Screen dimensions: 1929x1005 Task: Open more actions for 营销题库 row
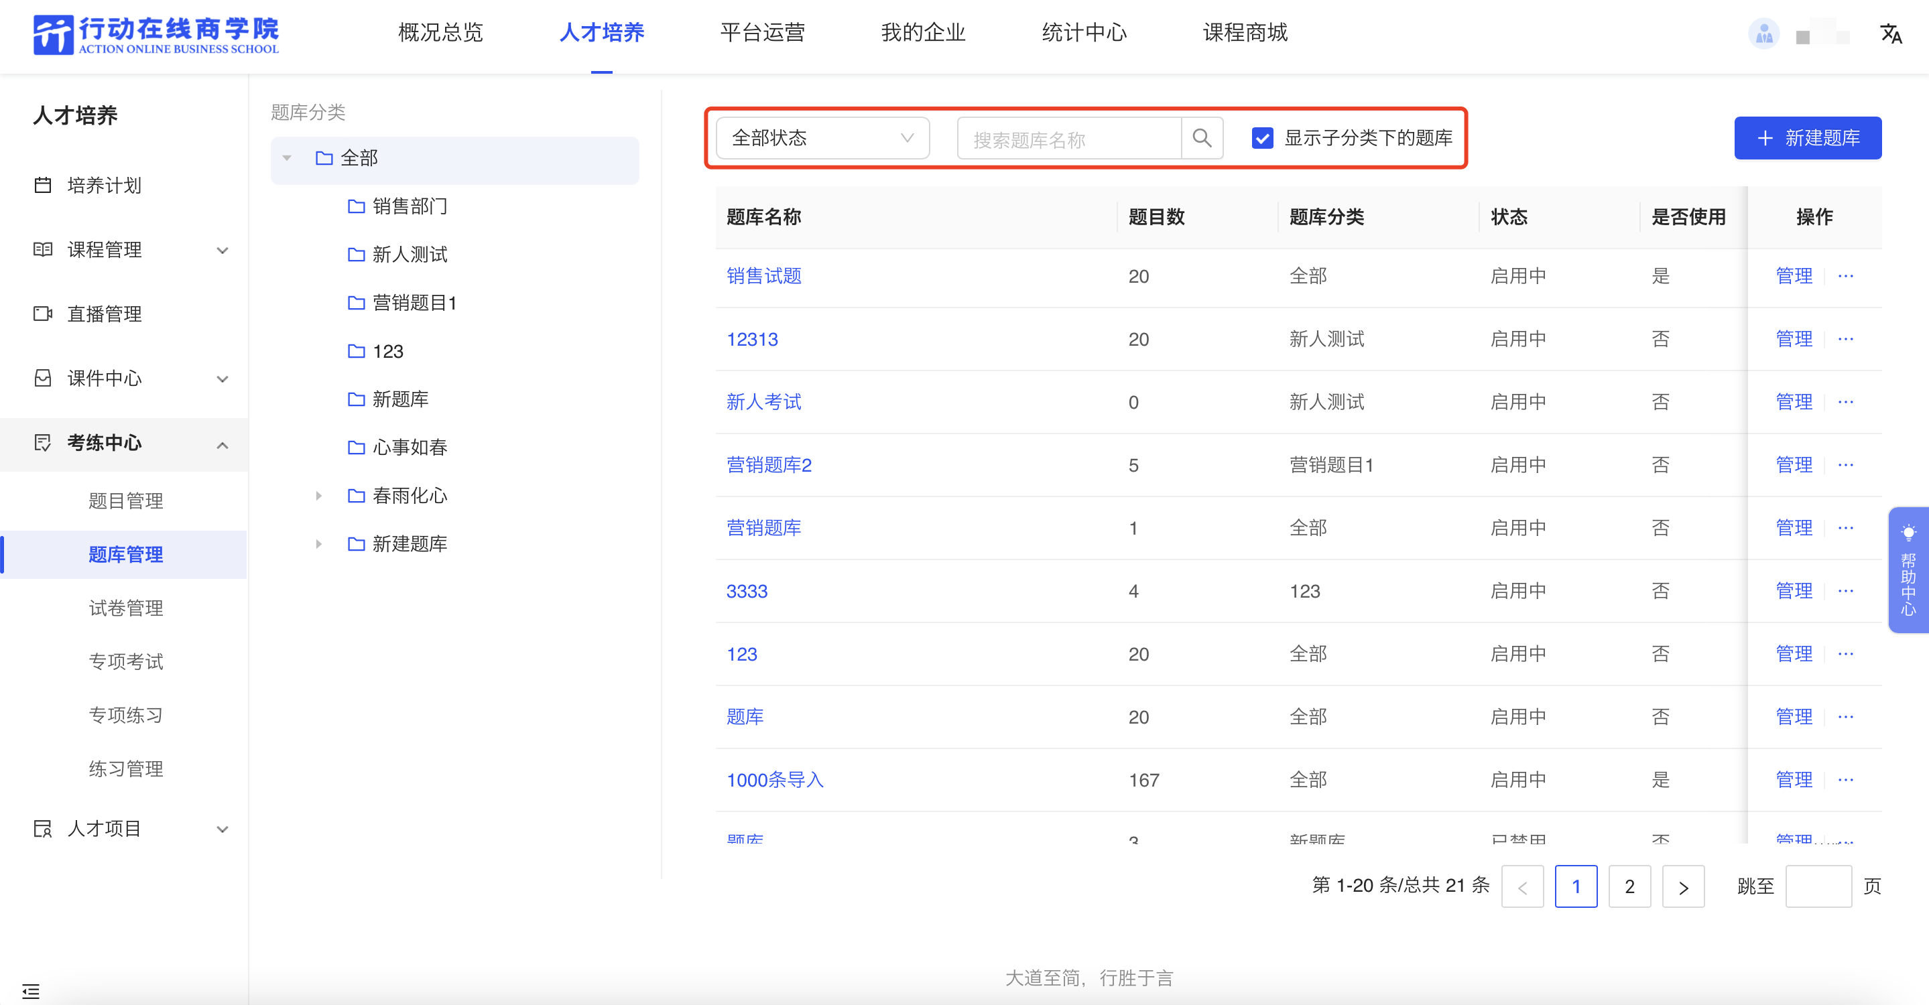[x=1846, y=527]
